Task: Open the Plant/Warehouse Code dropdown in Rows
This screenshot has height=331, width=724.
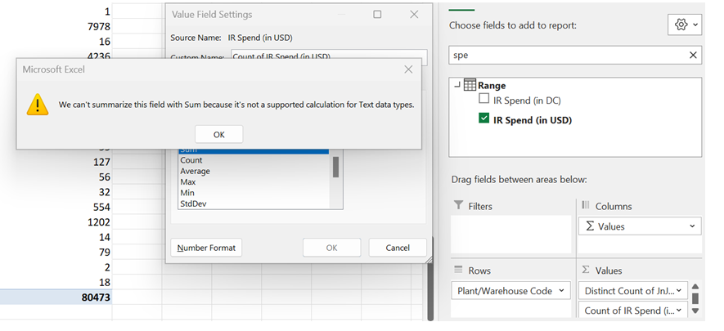Action: 561,290
